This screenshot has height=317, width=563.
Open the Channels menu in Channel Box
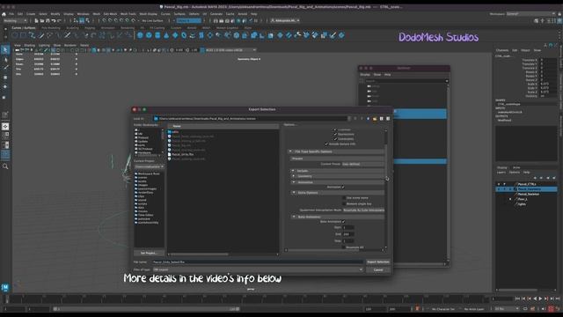[502, 50]
